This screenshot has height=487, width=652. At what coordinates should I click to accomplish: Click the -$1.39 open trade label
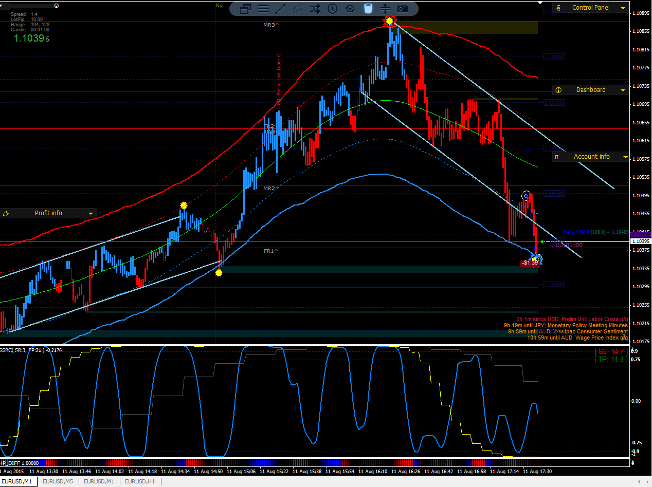coord(530,263)
